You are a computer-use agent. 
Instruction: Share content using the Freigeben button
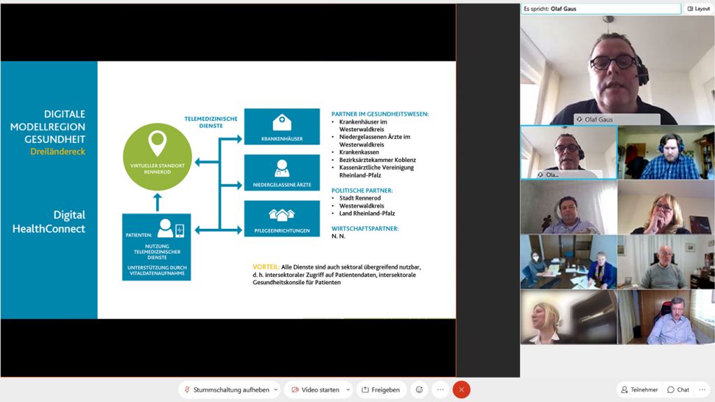[381, 389]
